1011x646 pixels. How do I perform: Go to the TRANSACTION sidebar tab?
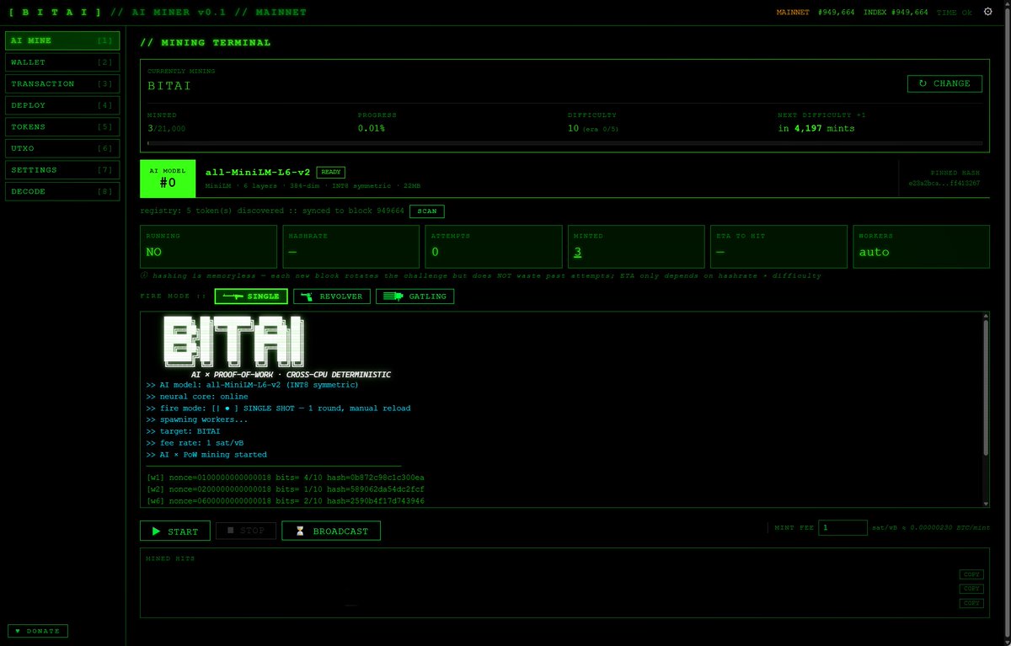click(x=62, y=83)
